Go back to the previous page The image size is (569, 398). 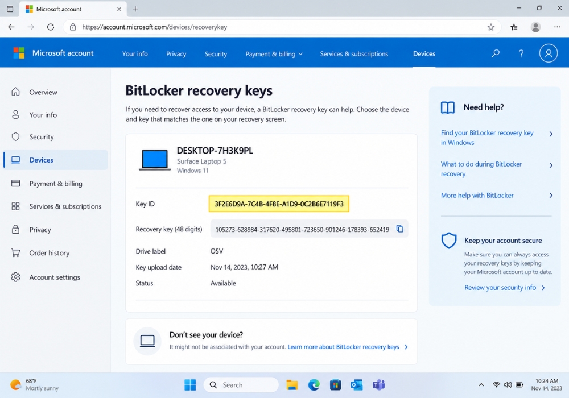click(x=11, y=27)
